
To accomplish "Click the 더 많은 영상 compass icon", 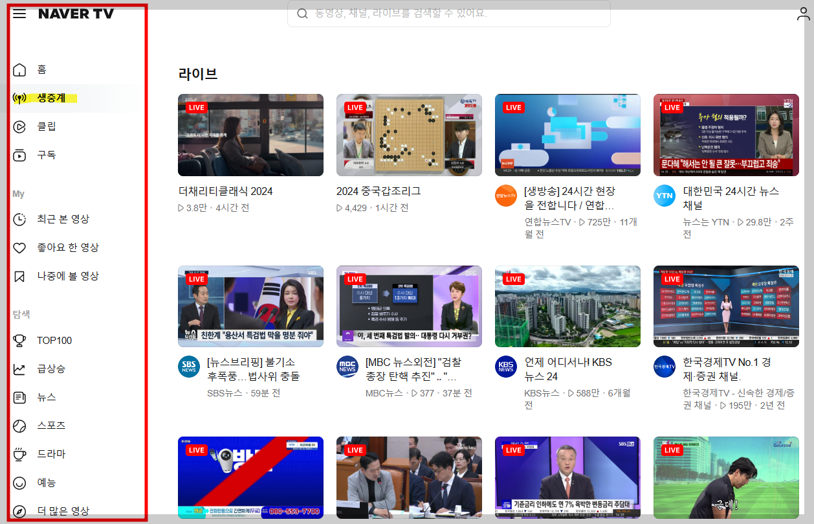I will click(20, 511).
